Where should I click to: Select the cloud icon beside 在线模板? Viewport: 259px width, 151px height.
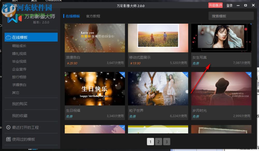pos(8,37)
